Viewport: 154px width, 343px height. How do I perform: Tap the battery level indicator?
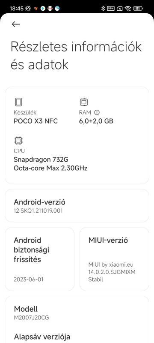(x=138, y=9)
